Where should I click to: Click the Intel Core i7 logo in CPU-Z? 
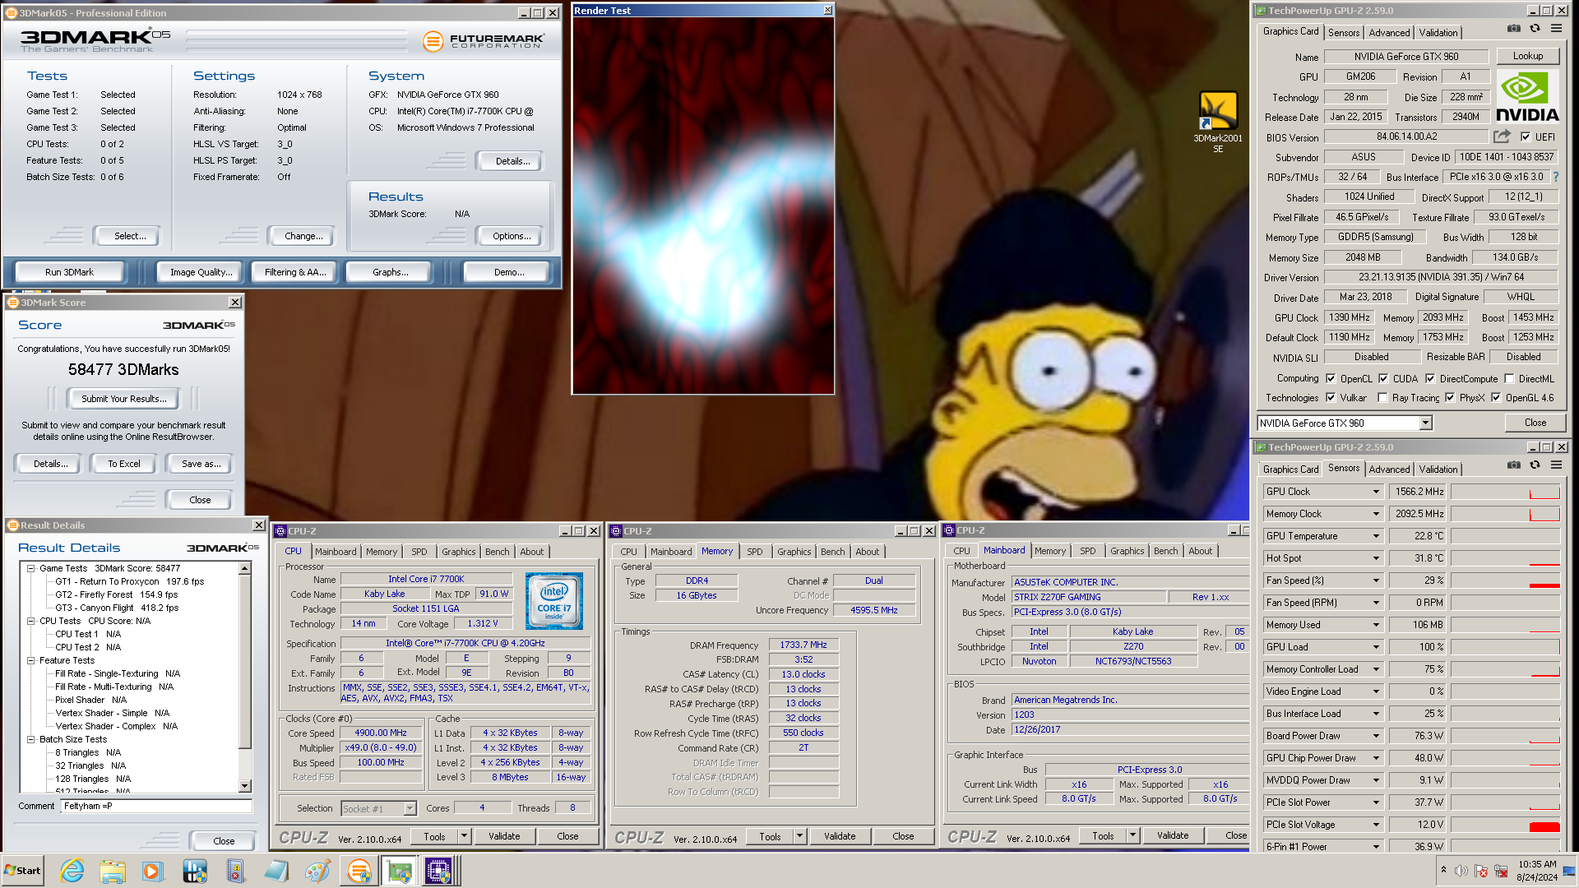tap(554, 601)
